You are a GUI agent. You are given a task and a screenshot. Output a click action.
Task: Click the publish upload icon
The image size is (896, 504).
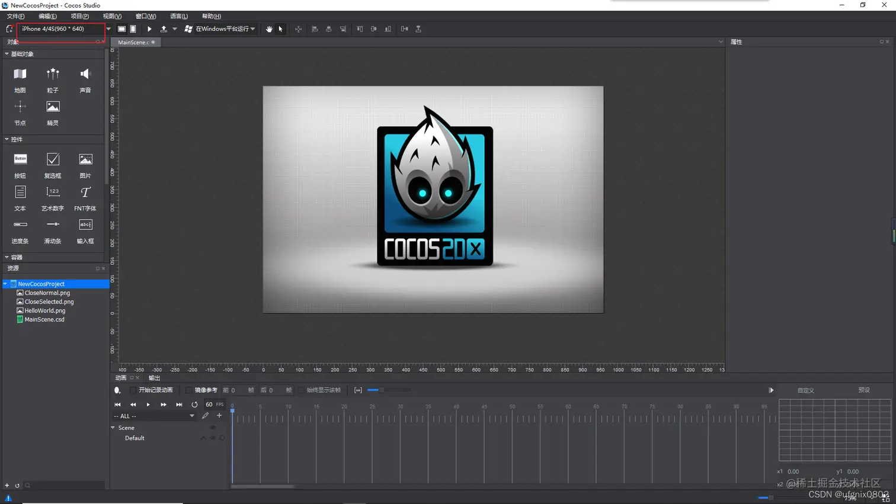pyautogui.click(x=164, y=29)
